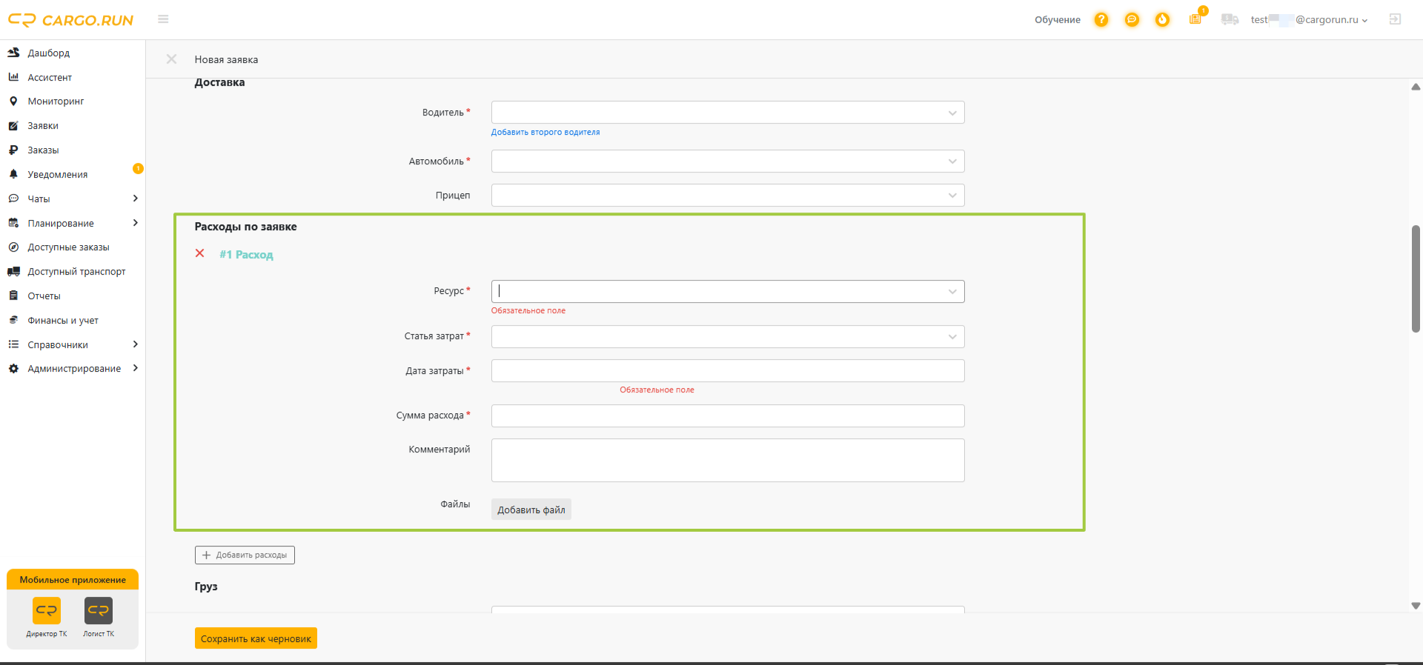Save the request with Сохранить как черновик
The width and height of the screenshot is (1423, 665).
pyautogui.click(x=256, y=638)
